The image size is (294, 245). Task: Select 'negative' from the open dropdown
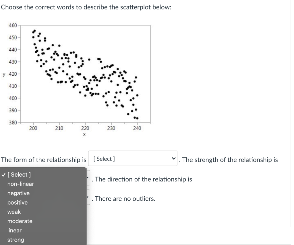tap(18, 193)
